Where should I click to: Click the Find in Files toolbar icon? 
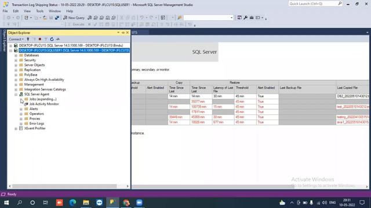click(180, 18)
